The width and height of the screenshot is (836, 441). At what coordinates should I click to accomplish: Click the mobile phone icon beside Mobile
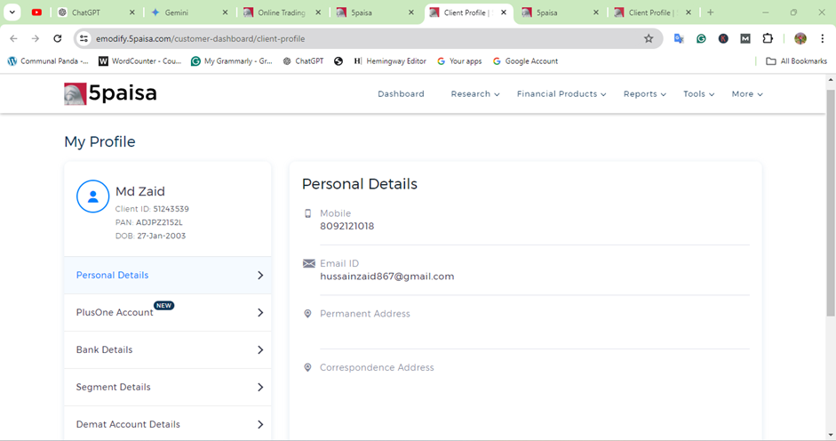[x=307, y=213]
